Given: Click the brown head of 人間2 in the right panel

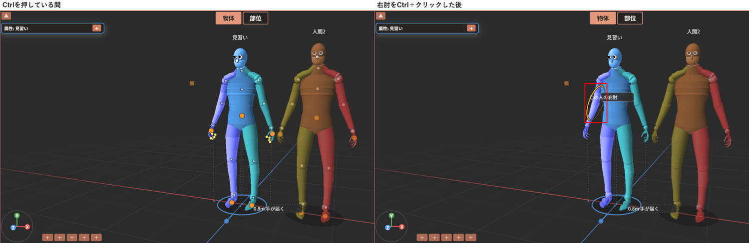Looking at the screenshot, I should pyautogui.click(x=692, y=55).
